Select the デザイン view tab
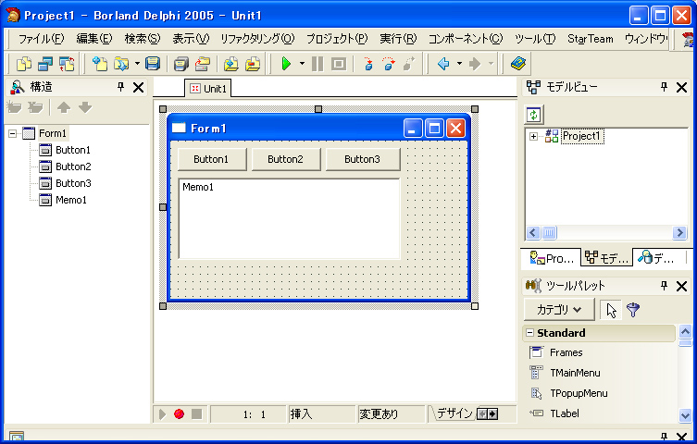The height and width of the screenshot is (444, 697). coord(454,413)
